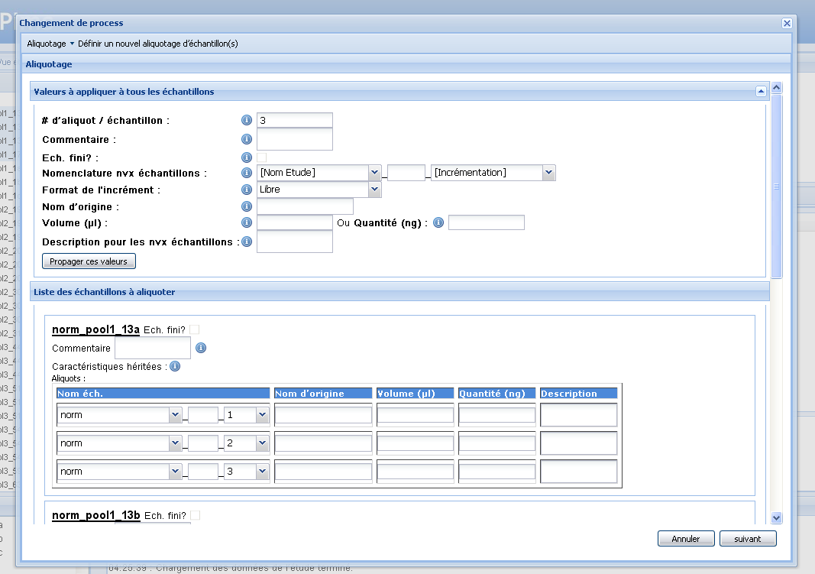The width and height of the screenshot is (815, 574).
Task: Collapse Valeurs à appliquer section arrow
Action: click(x=761, y=92)
